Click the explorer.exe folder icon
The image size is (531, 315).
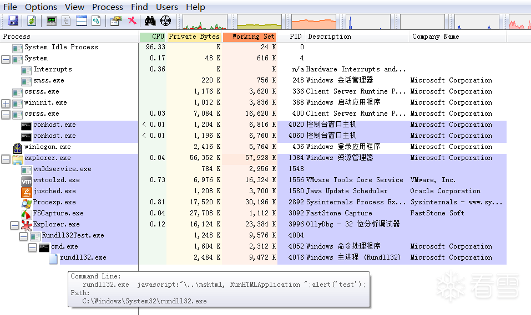click(x=17, y=159)
